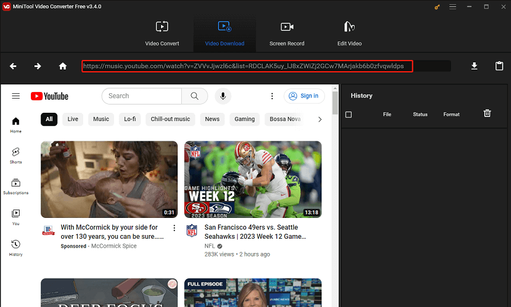Switch to the Screen Record tab
This screenshot has height=307, width=511.
[287, 33]
